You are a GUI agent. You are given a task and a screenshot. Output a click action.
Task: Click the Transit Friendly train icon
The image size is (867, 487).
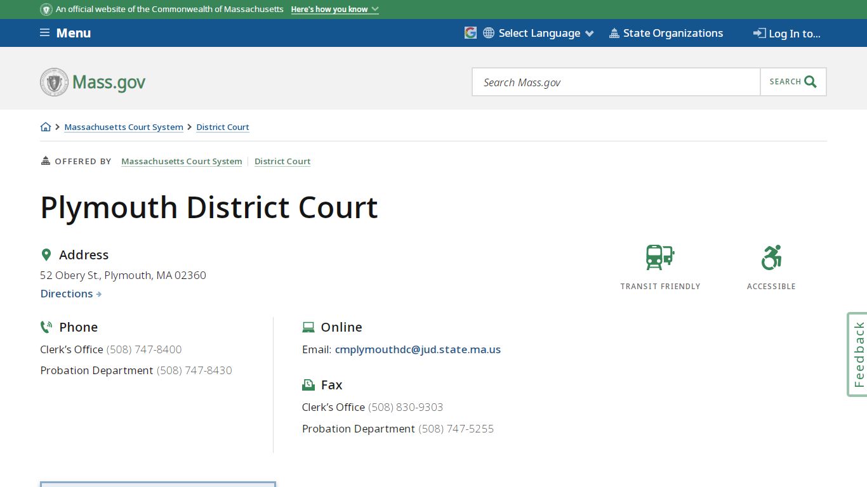660,257
